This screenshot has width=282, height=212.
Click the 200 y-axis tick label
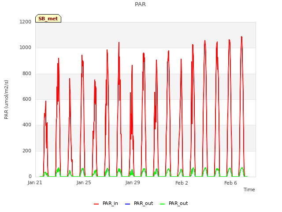click(27, 151)
